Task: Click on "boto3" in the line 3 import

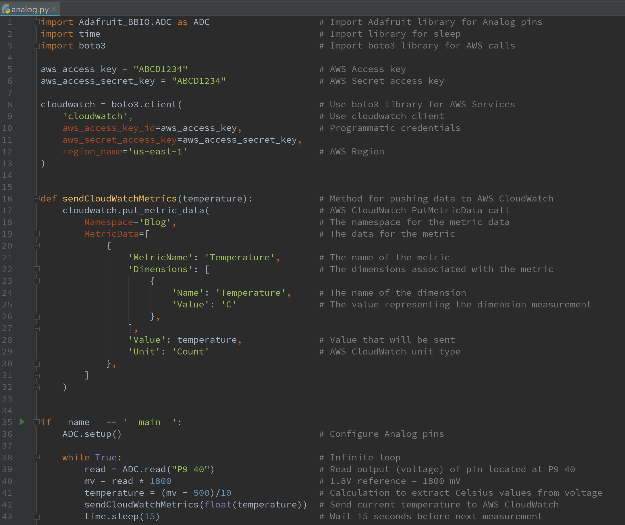Action: (x=92, y=46)
